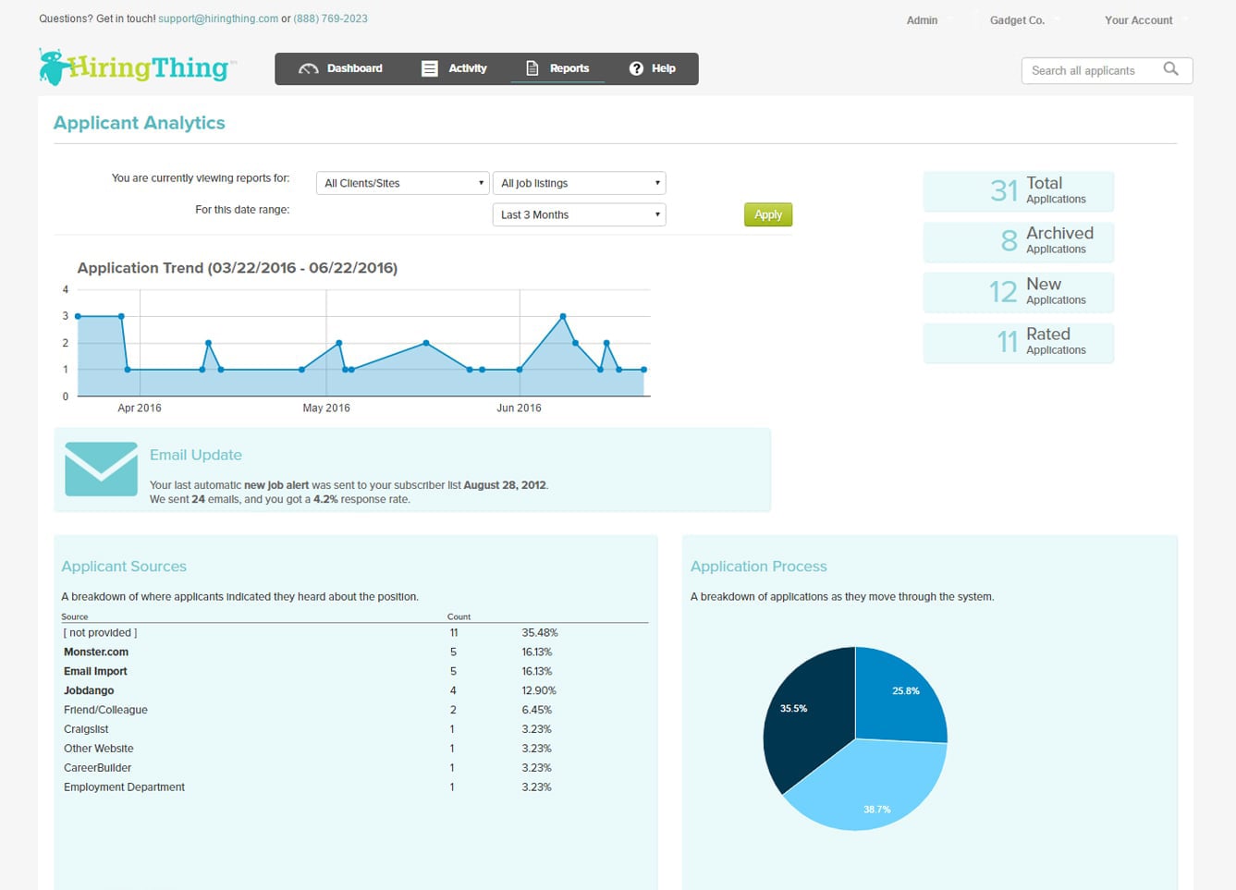Open the Your Account menu
The image size is (1236, 890).
click(1138, 20)
